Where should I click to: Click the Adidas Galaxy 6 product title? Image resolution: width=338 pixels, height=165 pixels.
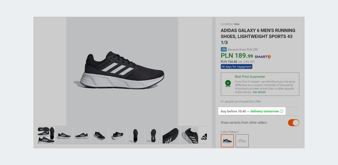[258, 36]
